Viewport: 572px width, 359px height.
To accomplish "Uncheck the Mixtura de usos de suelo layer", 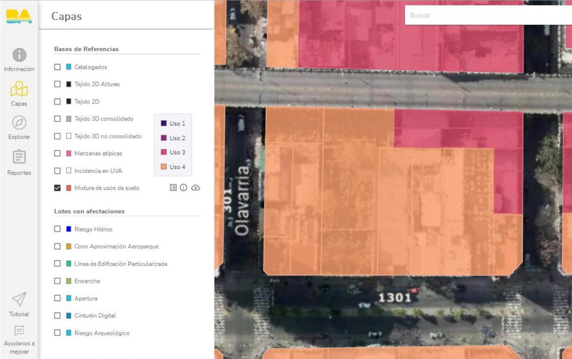I will pyautogui.click(x=58, y=188).
